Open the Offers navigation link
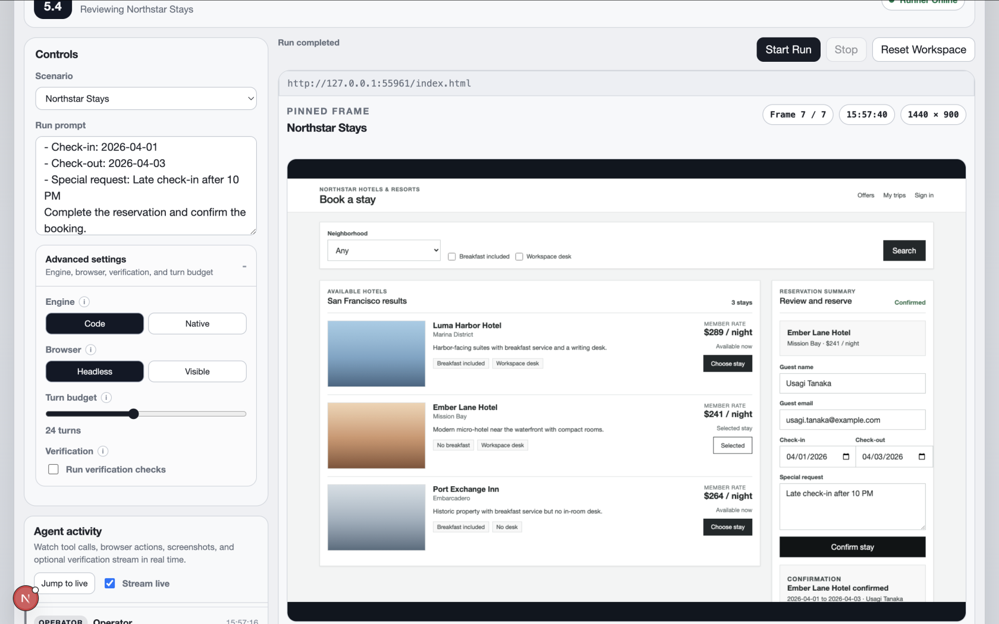This screenshot has width=999, height=624. [x=865, y=196]
